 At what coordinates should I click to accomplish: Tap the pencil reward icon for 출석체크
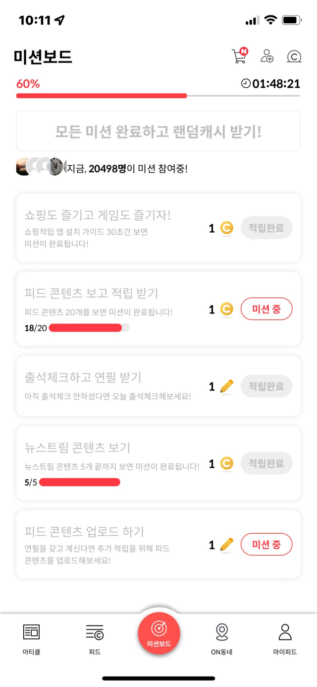(226, 386)
